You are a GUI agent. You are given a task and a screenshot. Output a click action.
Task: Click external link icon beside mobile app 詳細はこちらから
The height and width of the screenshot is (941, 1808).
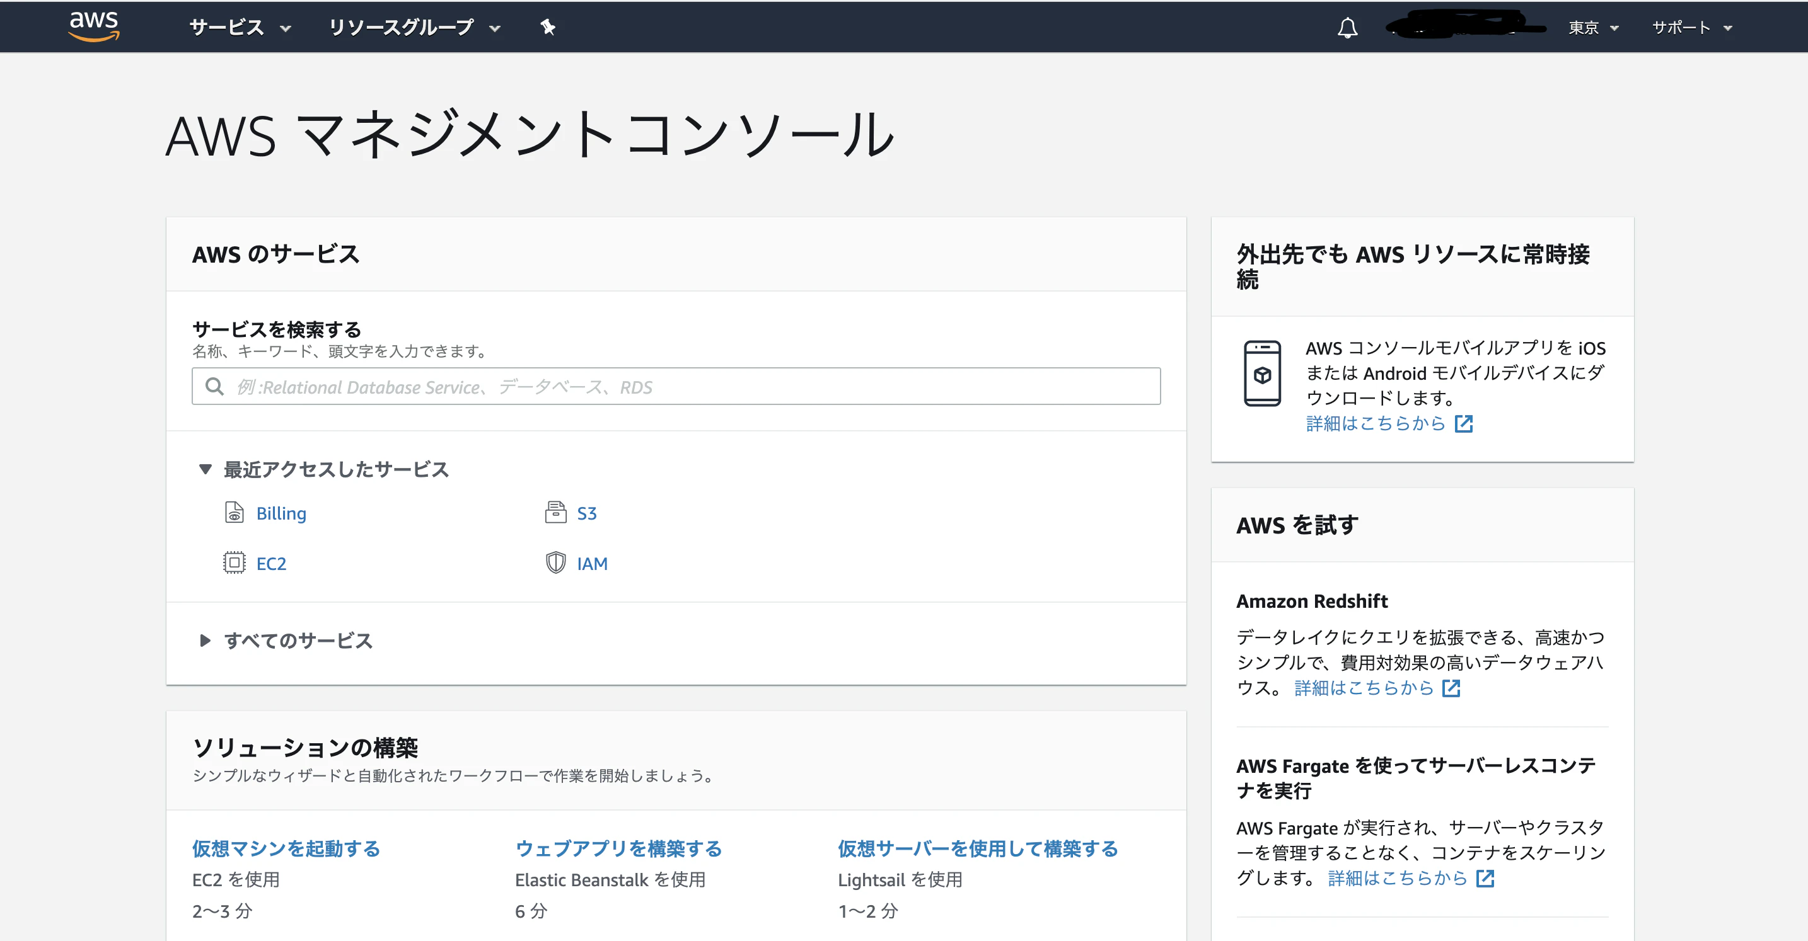tap(1463, 423)
